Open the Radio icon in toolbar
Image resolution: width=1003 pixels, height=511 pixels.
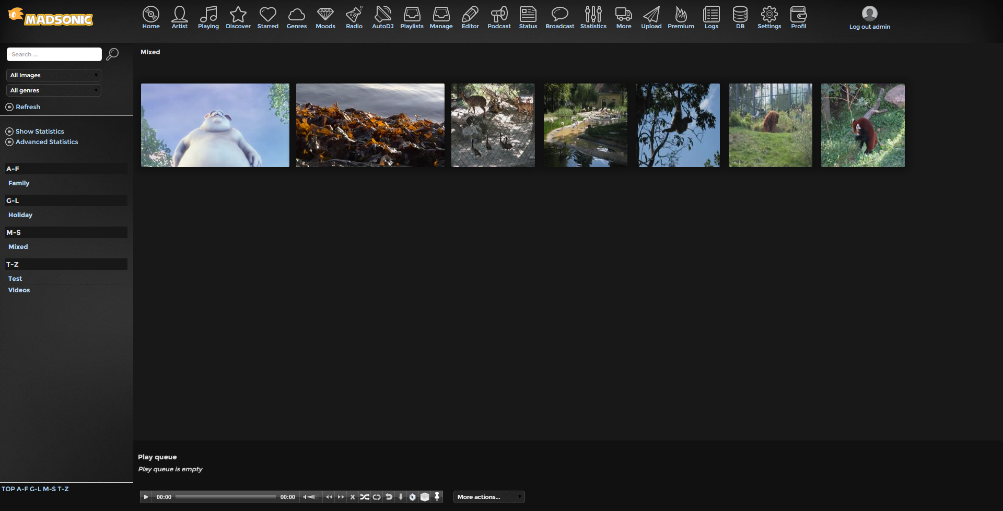pyautogui.click(x=354, y=17)
